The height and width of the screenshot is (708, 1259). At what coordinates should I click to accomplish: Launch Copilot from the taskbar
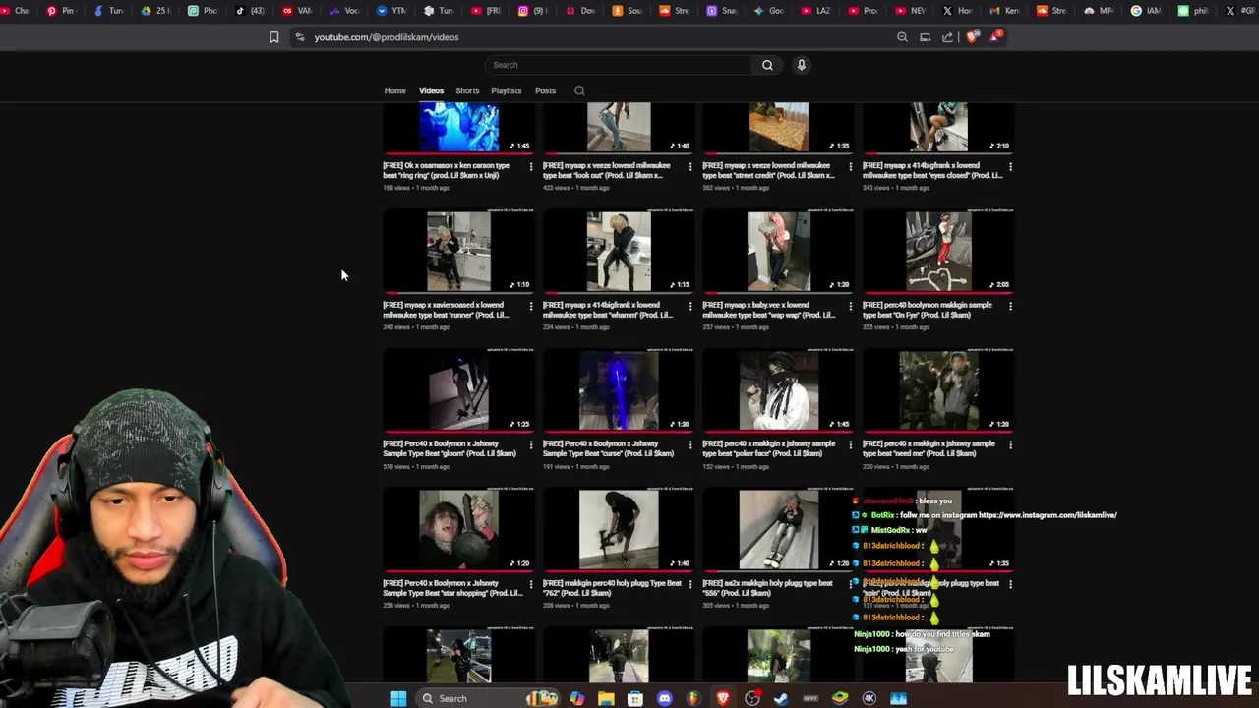click(x=576, y=698)
